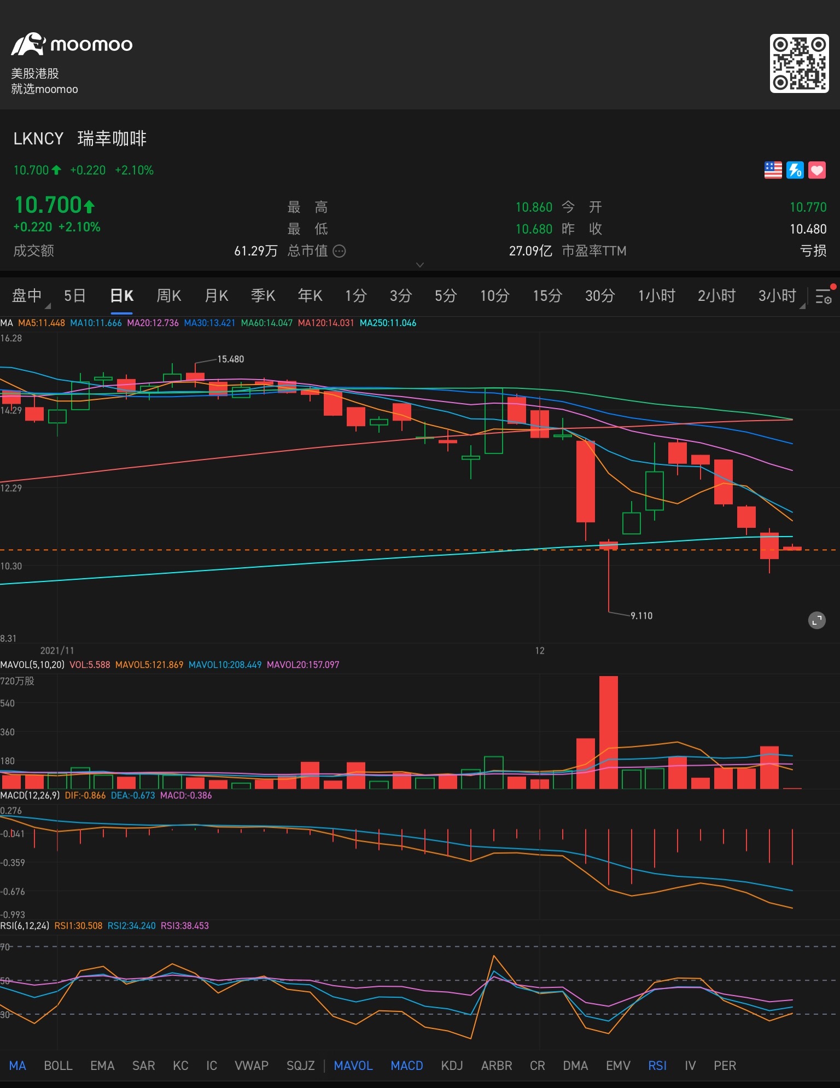This screenshot has width=840, height=1088.
Task: Toggle the EMV sub-indicator
Action: tap(618, 1065)
